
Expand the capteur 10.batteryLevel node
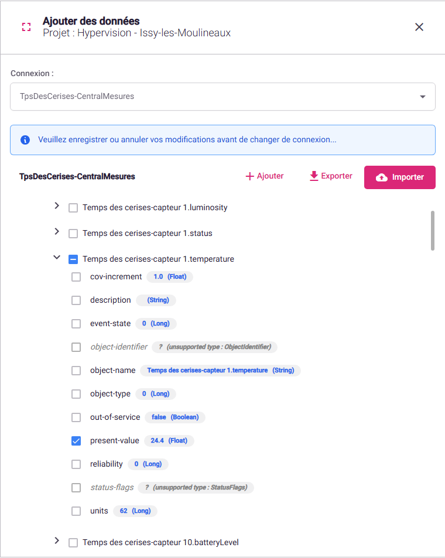(x=57, y=540)
